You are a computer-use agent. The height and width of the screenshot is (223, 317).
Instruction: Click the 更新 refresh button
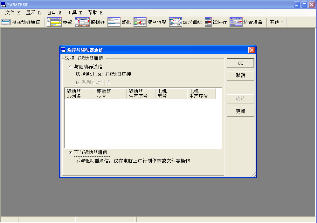(x=240, y=112)
